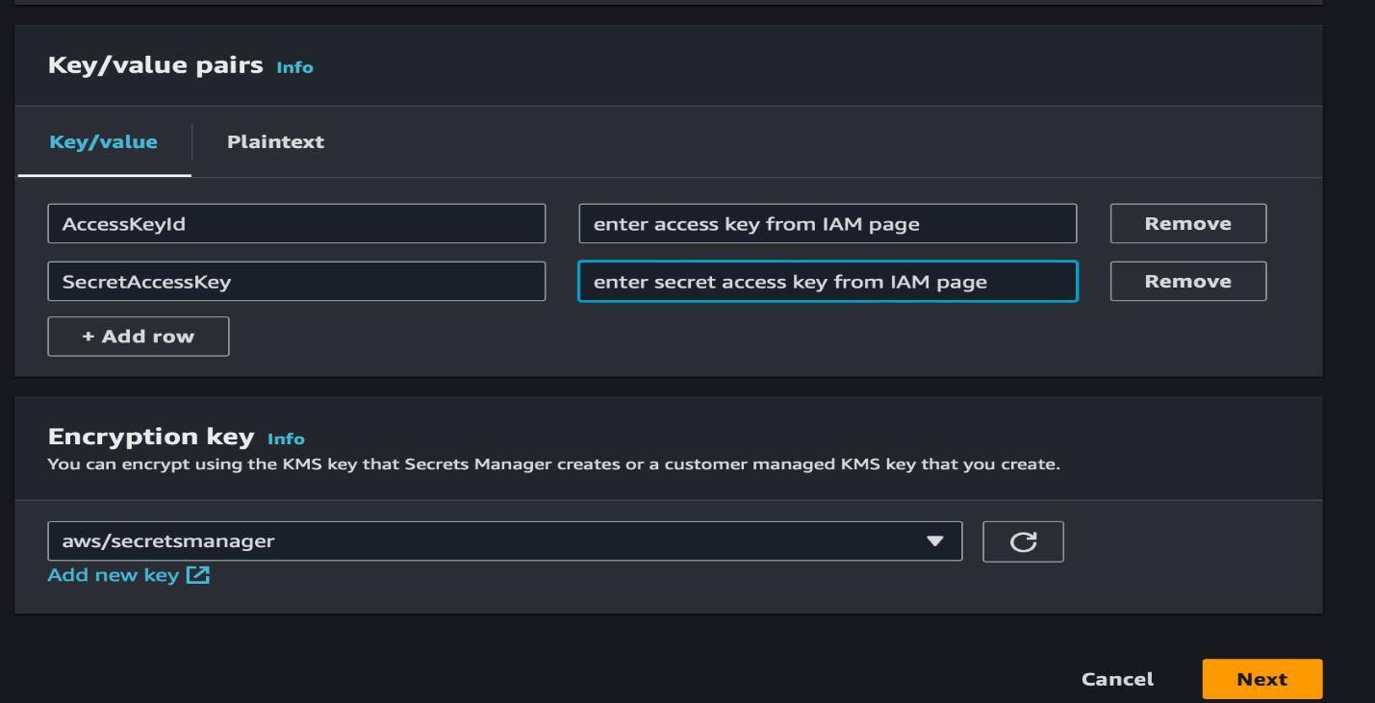
Task: Click the refresh KMS key list icon
Action: [x=1023, y=540]
